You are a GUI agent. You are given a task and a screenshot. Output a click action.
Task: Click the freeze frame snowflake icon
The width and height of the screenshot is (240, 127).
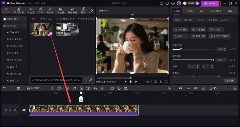coord(102,88)
